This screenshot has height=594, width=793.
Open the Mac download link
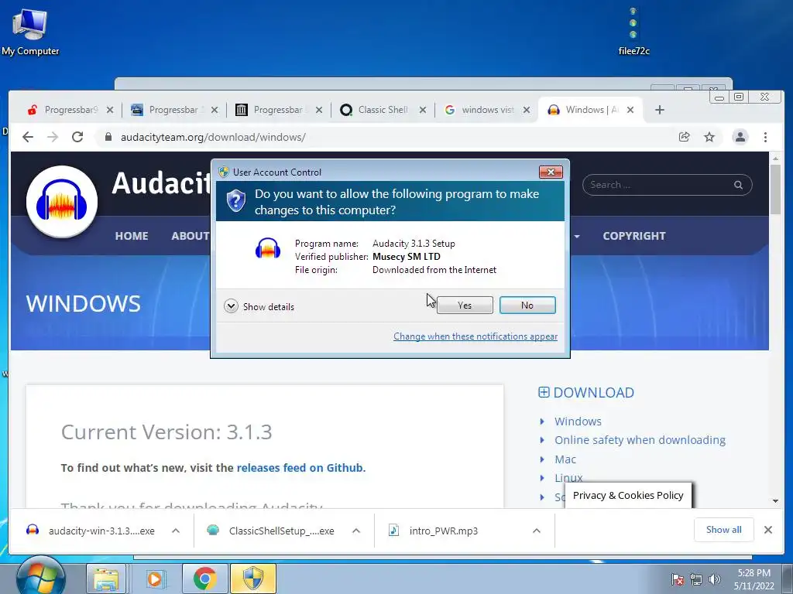click(x=565, y=459)
